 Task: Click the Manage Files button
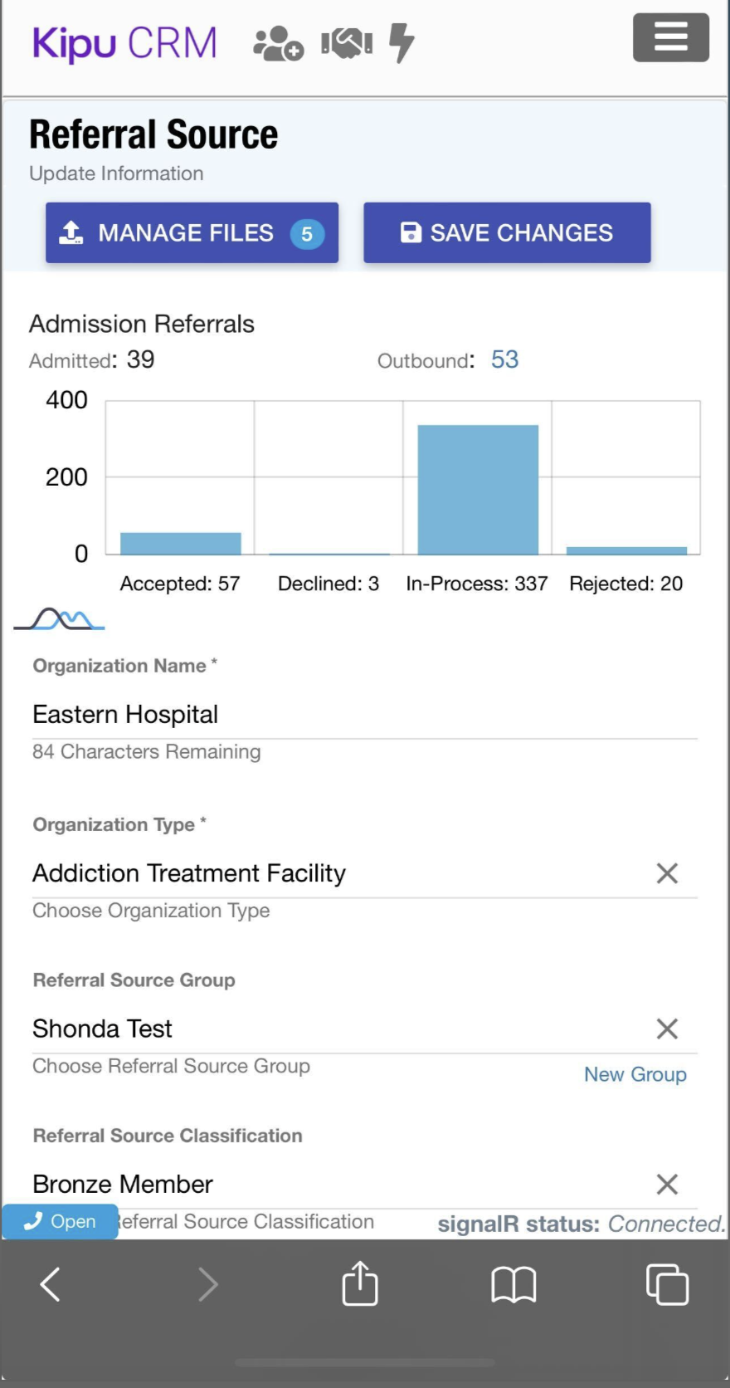pyautogui.click(x=192, y=233)
